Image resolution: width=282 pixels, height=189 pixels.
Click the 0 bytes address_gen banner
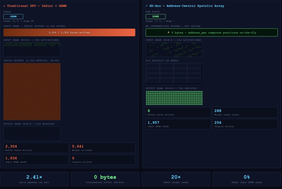(212, 33)
